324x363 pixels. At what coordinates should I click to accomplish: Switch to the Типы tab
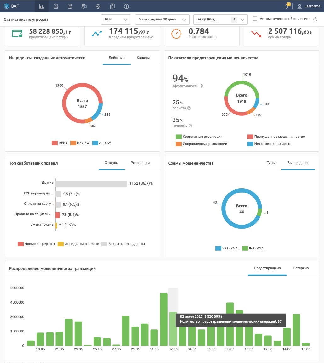pos(271,163)
